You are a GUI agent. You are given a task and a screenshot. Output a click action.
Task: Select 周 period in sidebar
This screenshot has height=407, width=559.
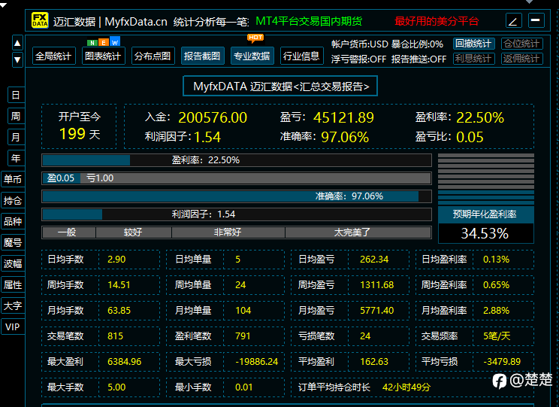(16, 116)
